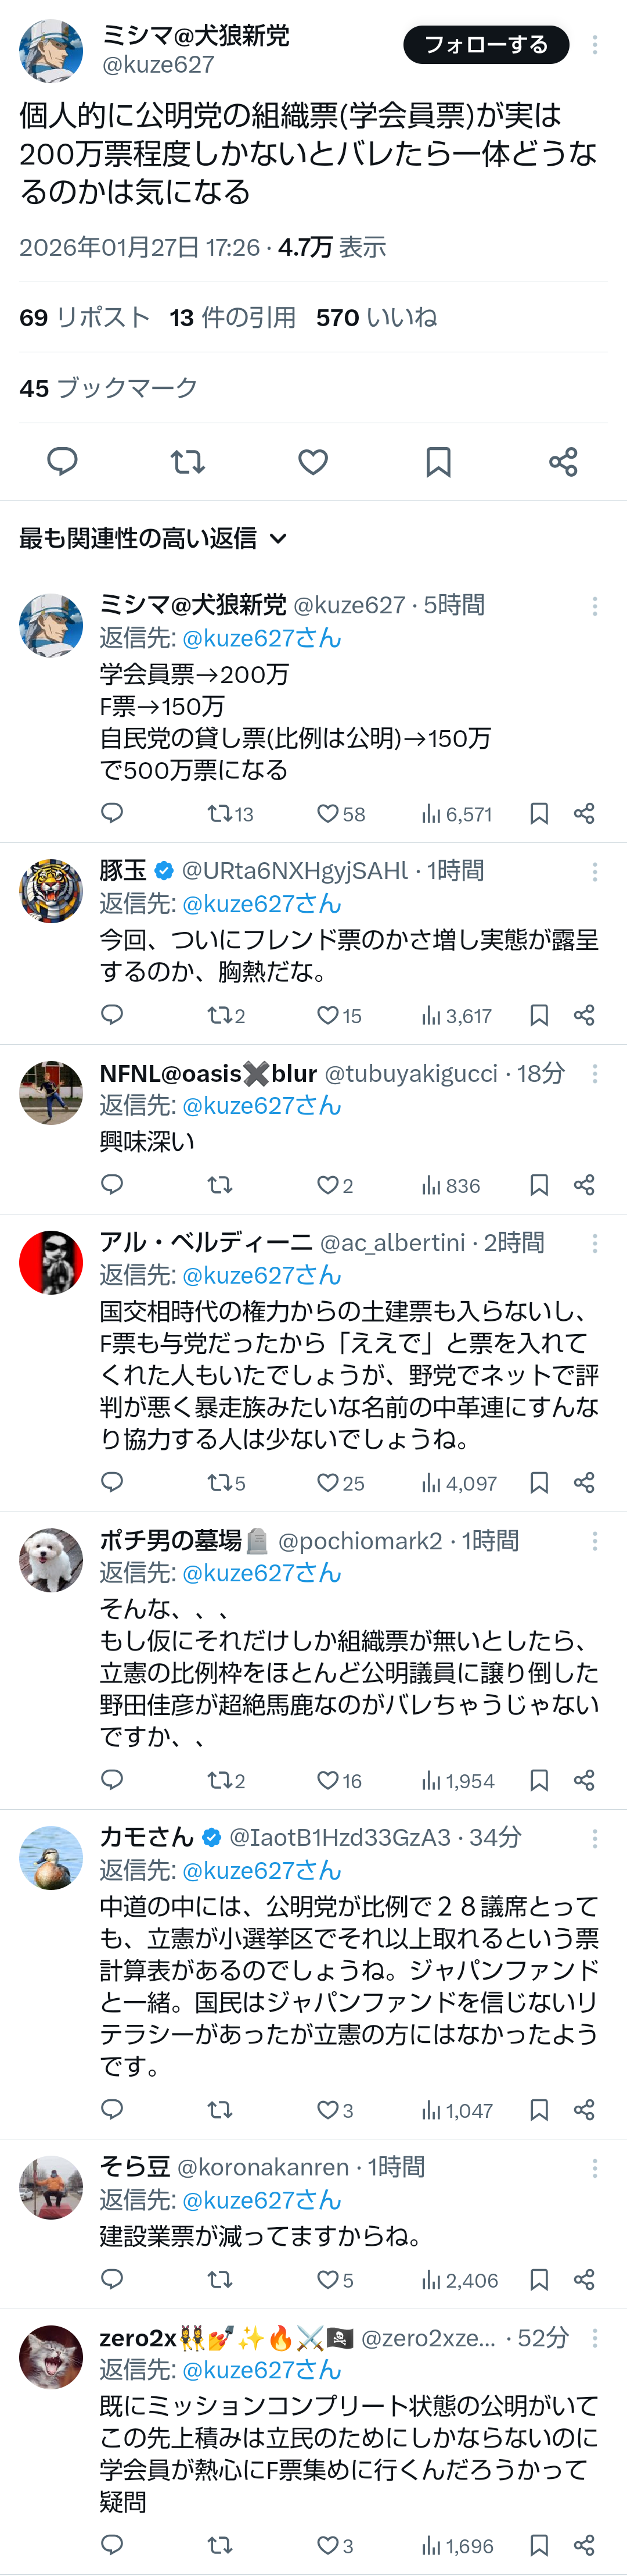The width and height of the screenshot is (627, 2576).
Task: Bookmark the main post
Action: pos(438,461)
